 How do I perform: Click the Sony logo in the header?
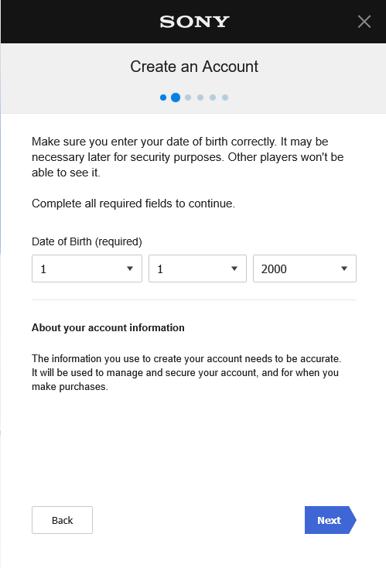click(x=194, y=22)
